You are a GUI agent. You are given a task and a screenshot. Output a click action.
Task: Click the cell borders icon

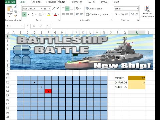coord(41,14)
